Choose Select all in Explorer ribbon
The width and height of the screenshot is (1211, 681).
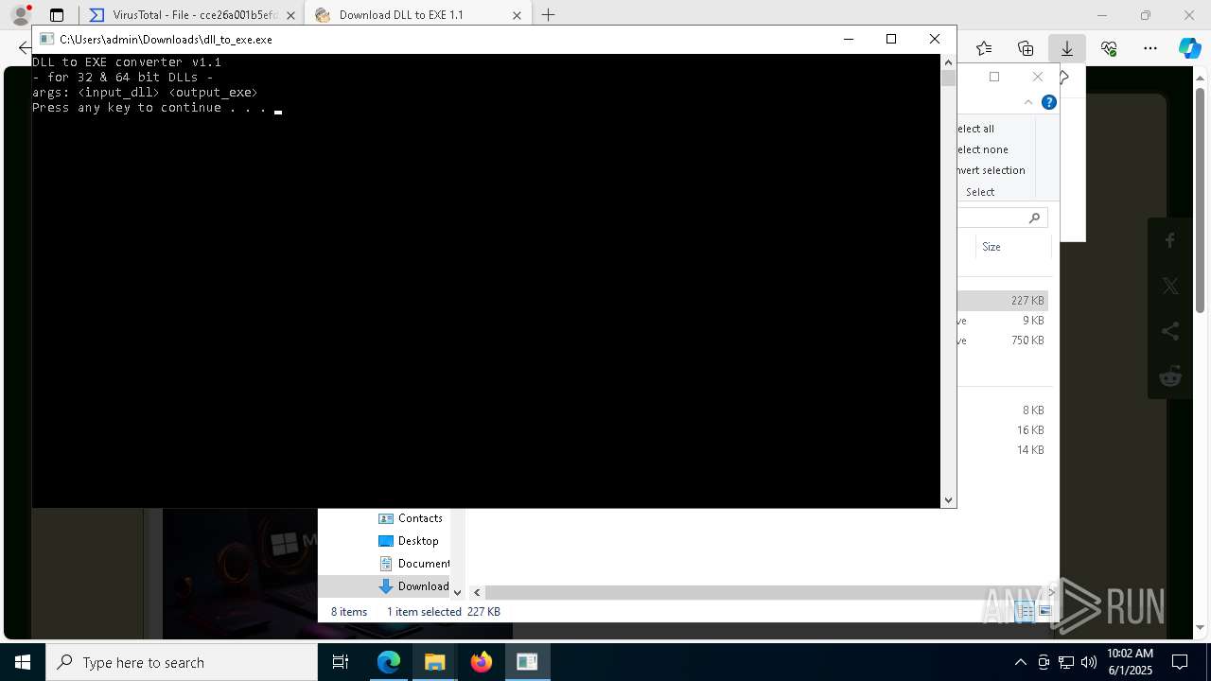pyautogui.click(x=975, y=129)
